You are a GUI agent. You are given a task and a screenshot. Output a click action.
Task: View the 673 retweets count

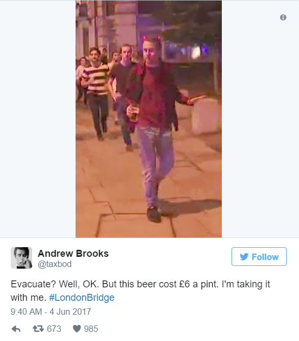coord(54,329)
